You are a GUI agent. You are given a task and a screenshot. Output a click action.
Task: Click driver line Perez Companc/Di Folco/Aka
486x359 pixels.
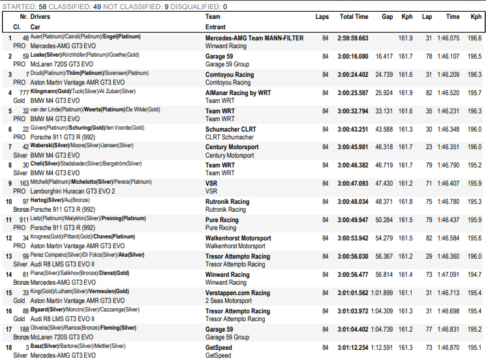[x=87, y=255]
